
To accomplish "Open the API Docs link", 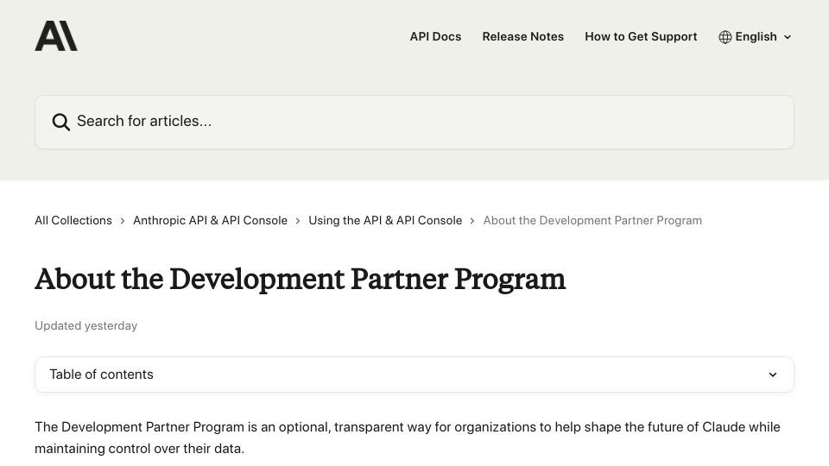I will point(435,36).
